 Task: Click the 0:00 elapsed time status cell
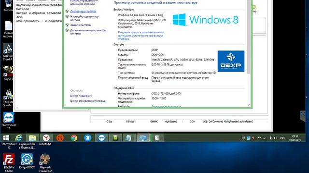(x=192, y=122)
